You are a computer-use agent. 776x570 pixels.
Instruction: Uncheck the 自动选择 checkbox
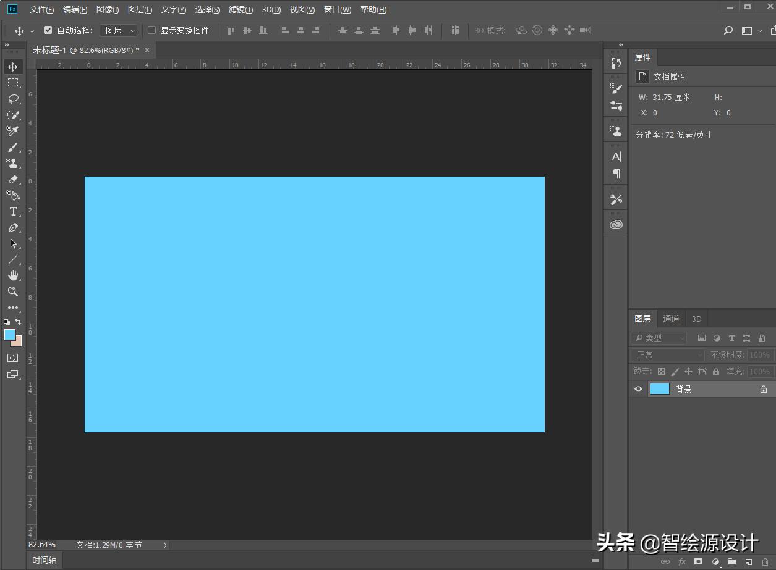point(48,30)
